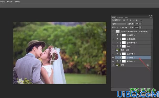159x98 pixels.
Task: Click the mask thumbnail of 色阶 1
Action: (x=124, y=46)
